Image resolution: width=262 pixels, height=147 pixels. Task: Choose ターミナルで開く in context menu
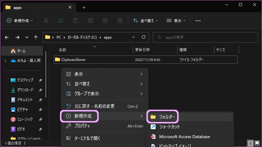[105, 138]
